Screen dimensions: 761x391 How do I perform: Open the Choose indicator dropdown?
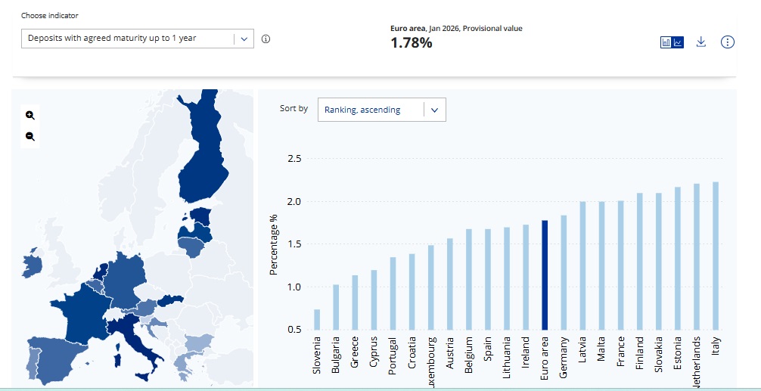coord(137,39)
